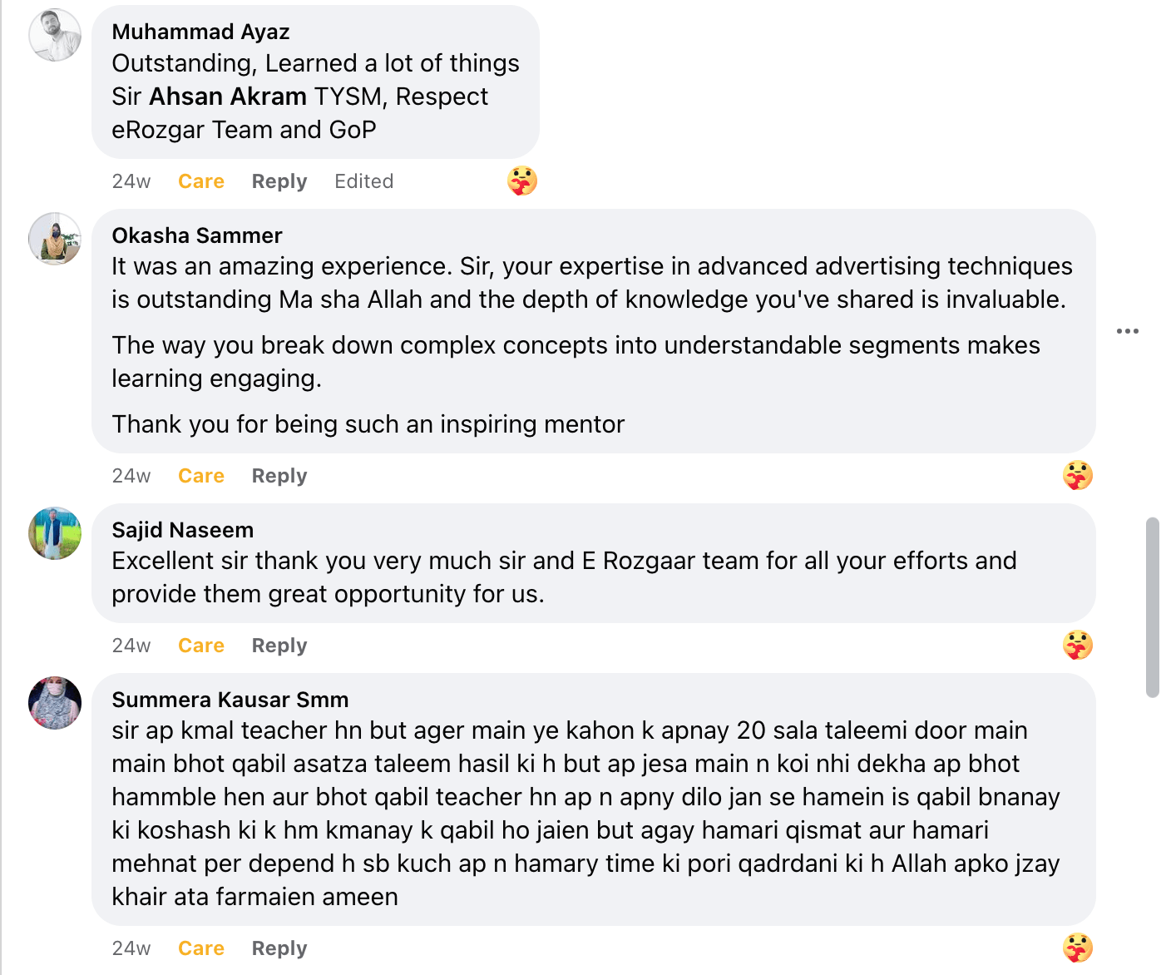Open Okasha Sammer's profile picture
1166x975 pixels.
54,239
